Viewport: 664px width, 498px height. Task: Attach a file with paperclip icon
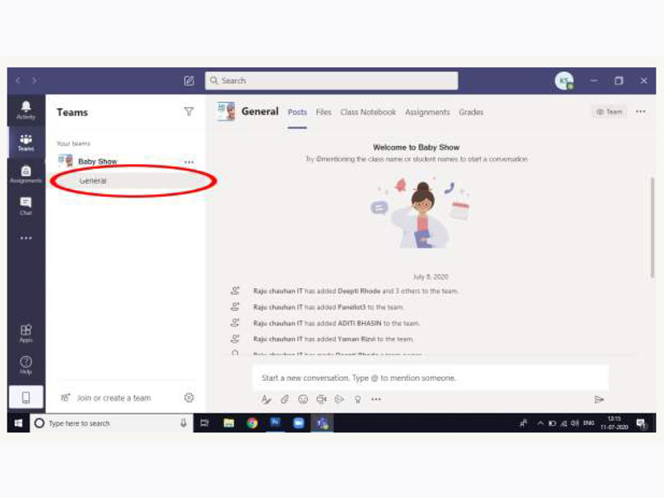click(285, 399)
